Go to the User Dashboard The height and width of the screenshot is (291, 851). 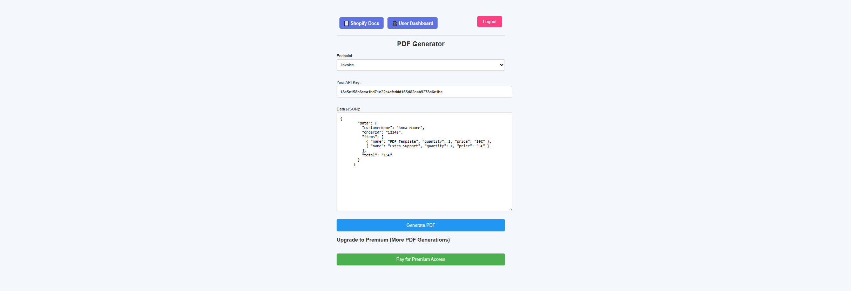pyautogui.click(x=412, y=23)
